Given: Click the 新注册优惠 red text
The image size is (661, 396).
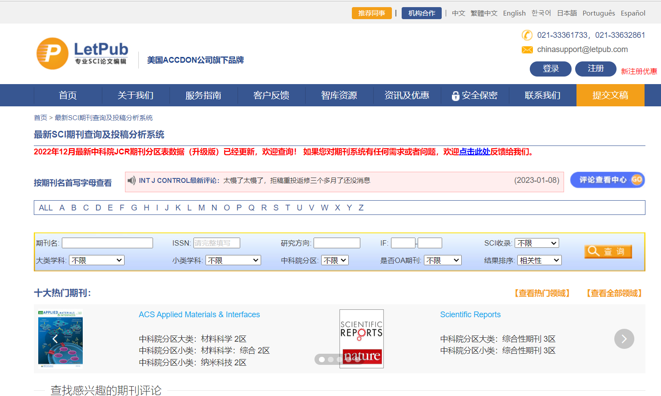Looking at the screenshot, I should tap(639, 71).
